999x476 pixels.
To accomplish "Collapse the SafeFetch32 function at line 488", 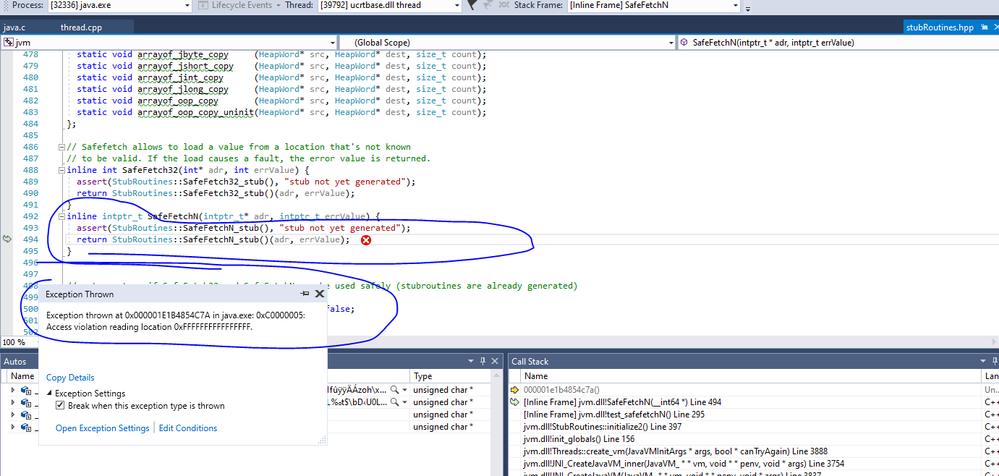I will 62,170.
